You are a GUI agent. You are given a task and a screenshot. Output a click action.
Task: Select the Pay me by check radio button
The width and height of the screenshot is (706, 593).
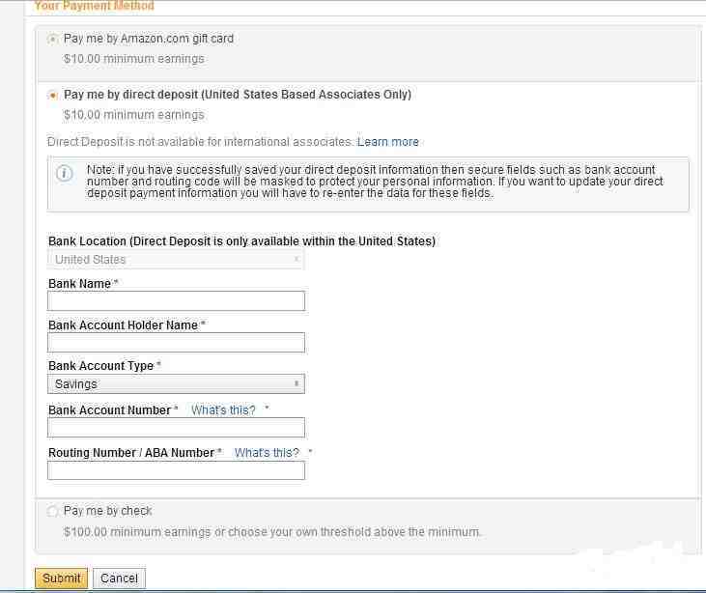52,512
